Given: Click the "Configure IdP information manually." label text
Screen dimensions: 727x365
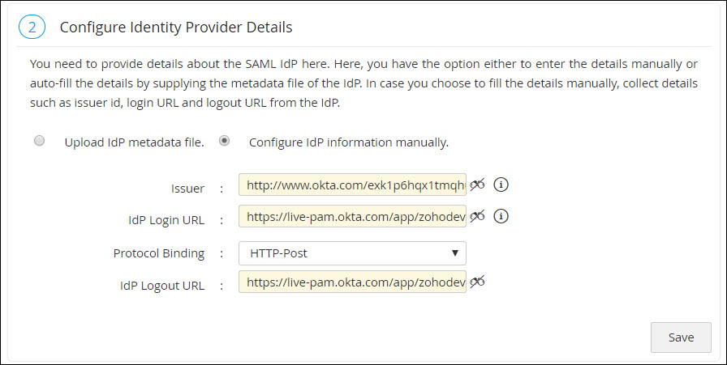Looking at the screenshot, I should (349, 143).
